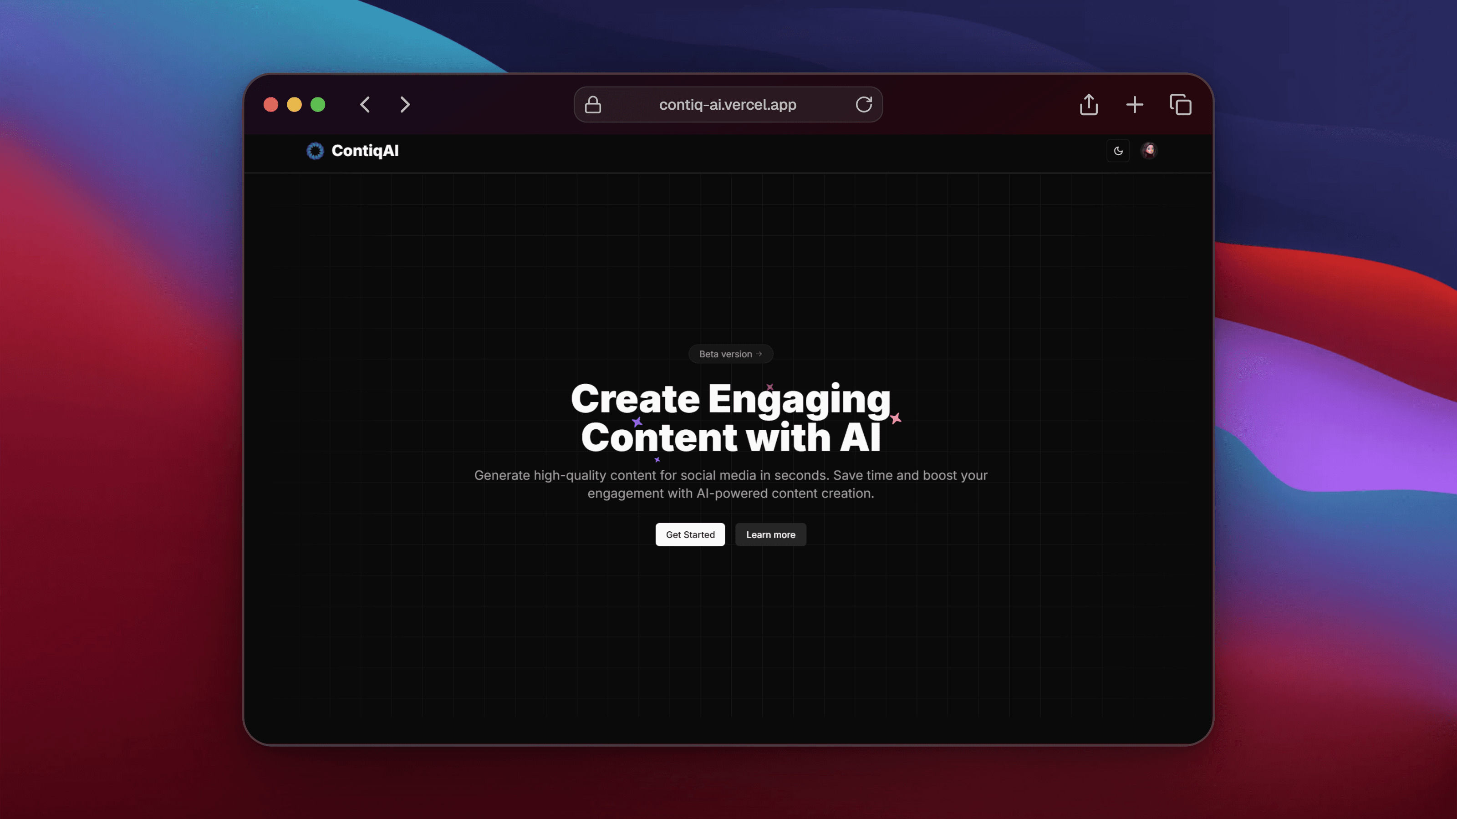Go back with the browser back arrow

(x=365, y=105)
